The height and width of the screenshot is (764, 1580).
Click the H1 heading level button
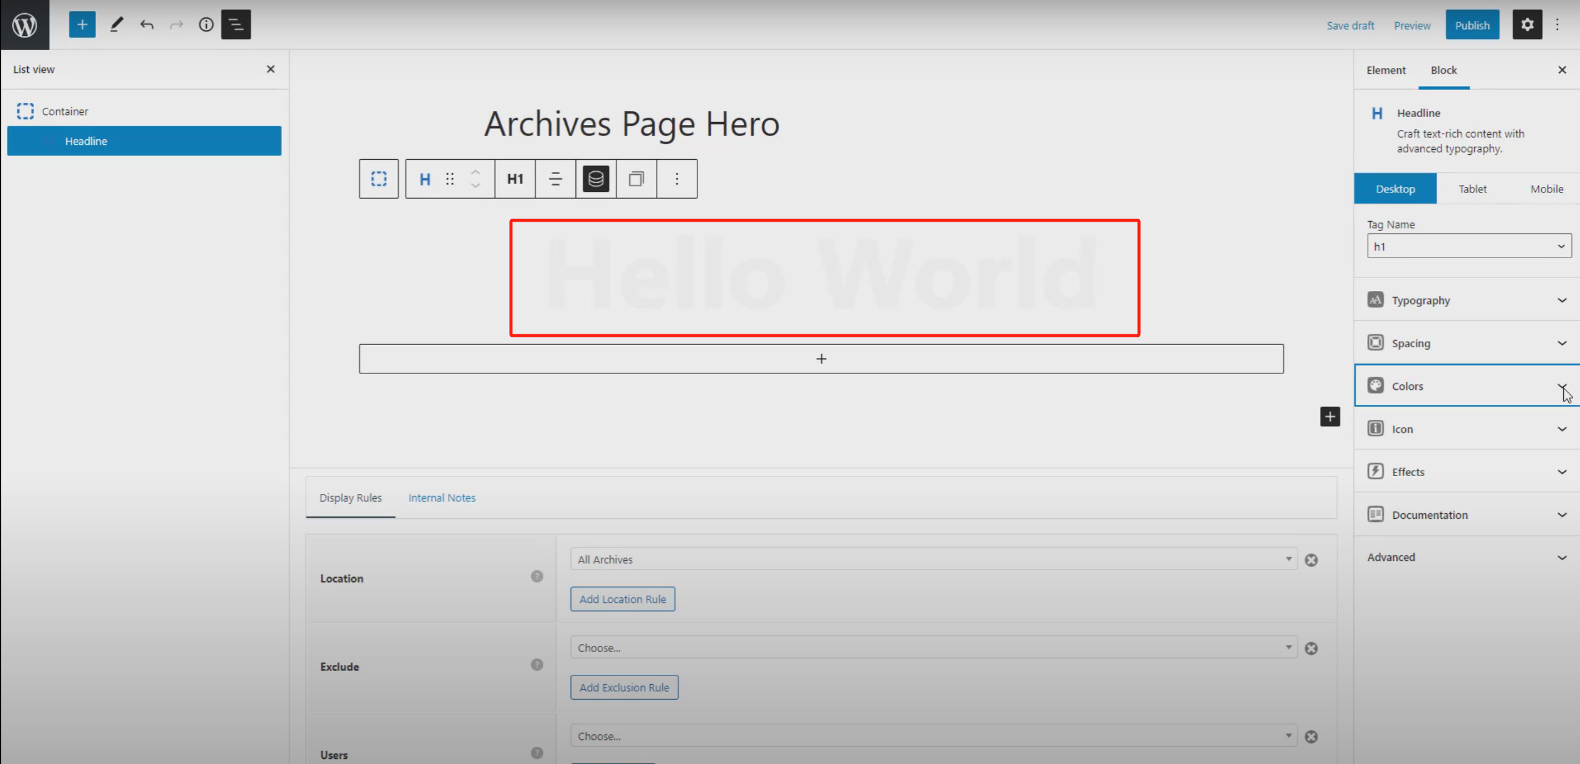515,179
